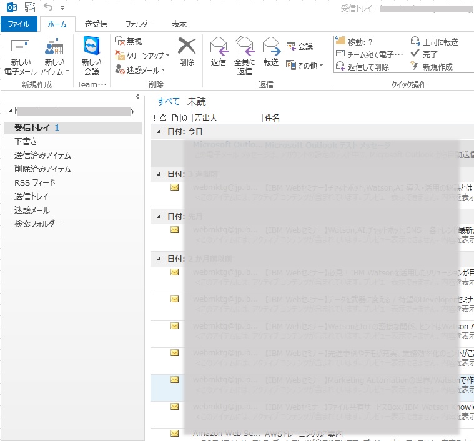The width and height of the screenshot is (474, 441).
Task: Sort by item type icon column header
Action: point(175,118)
